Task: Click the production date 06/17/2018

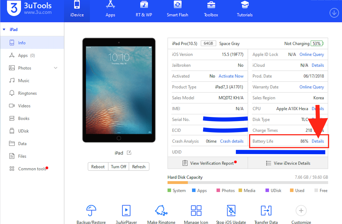Action: 314,76
